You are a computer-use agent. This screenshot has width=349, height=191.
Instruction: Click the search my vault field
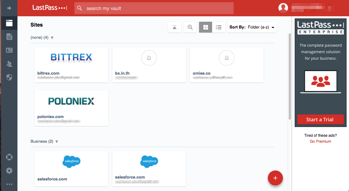point(154,8)
